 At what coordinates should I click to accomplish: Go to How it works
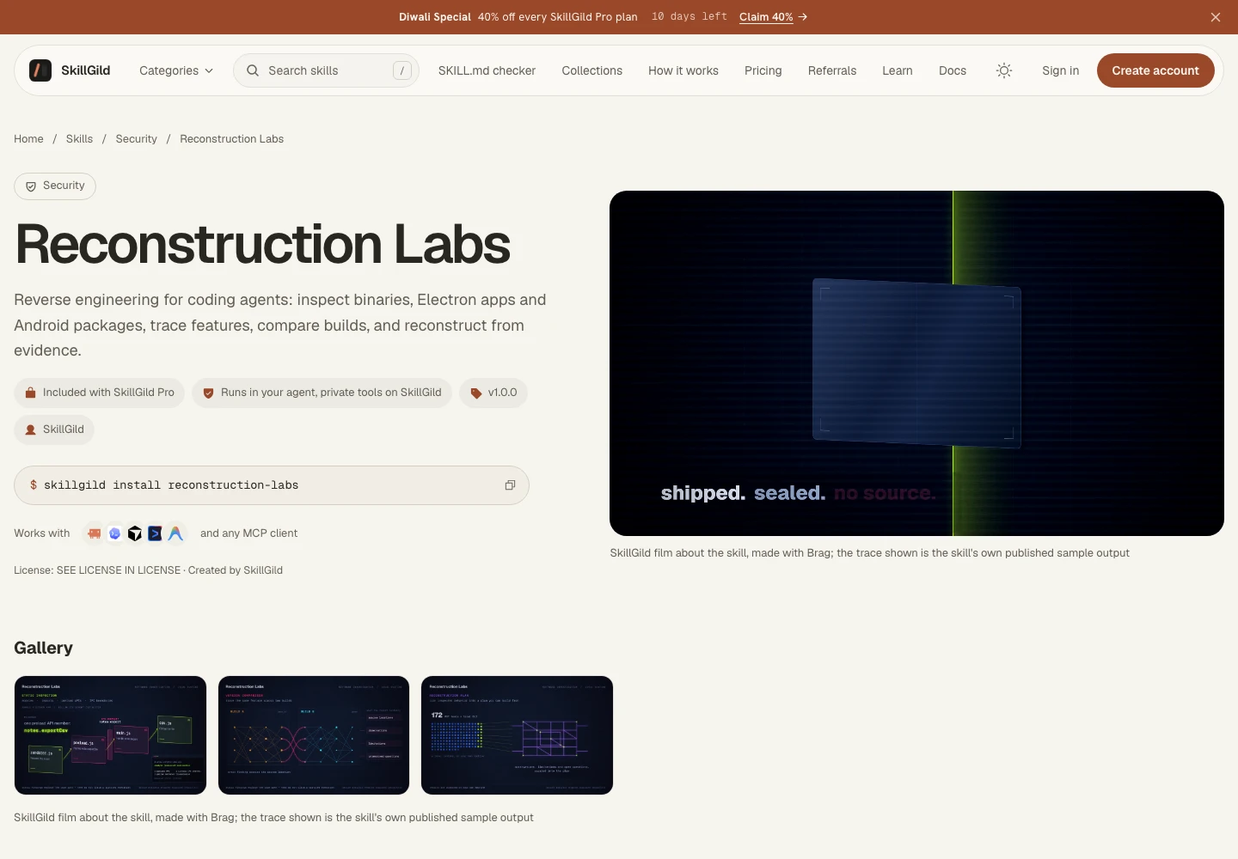pyautogui.click(x=683, y=70)
